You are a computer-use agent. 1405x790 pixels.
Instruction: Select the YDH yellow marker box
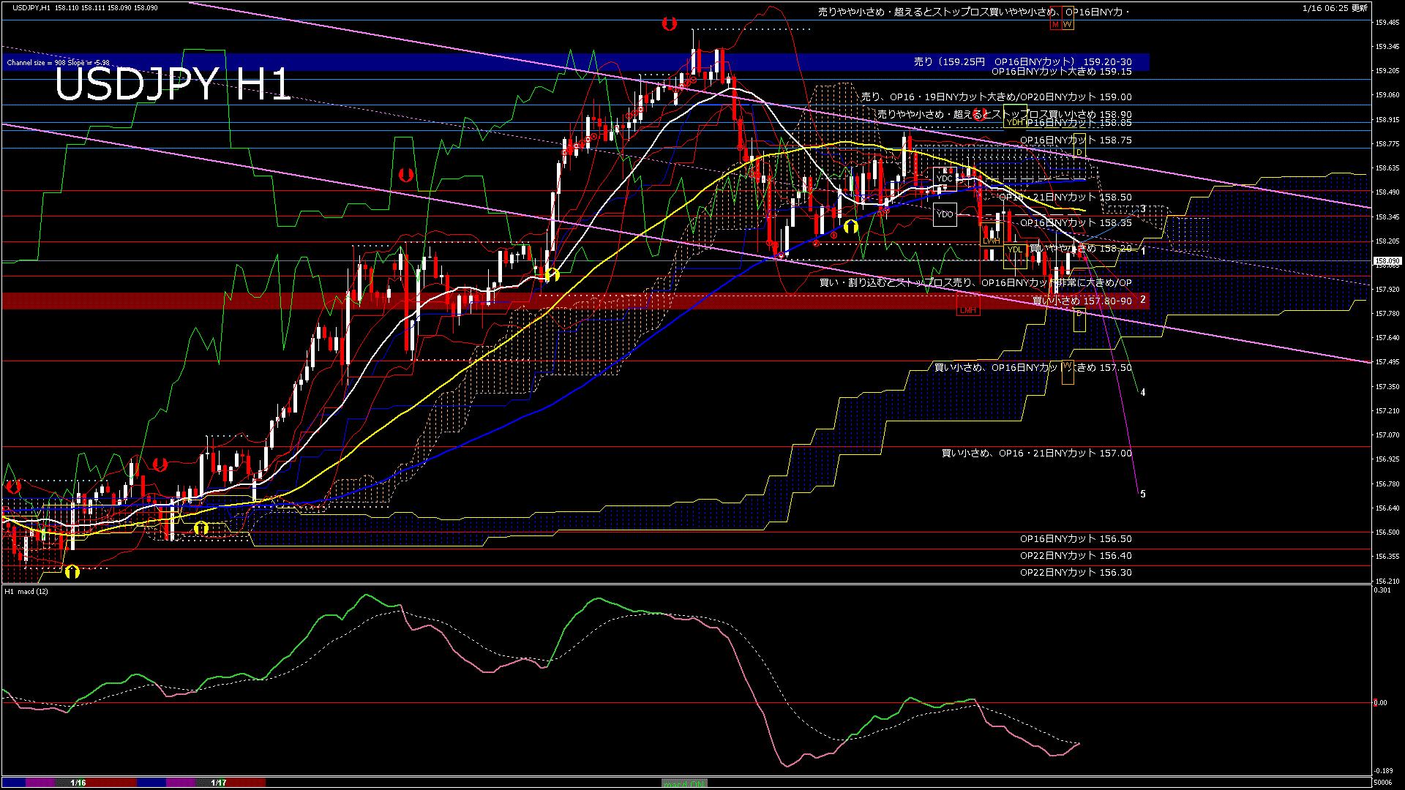click(x=1015, y=122)
